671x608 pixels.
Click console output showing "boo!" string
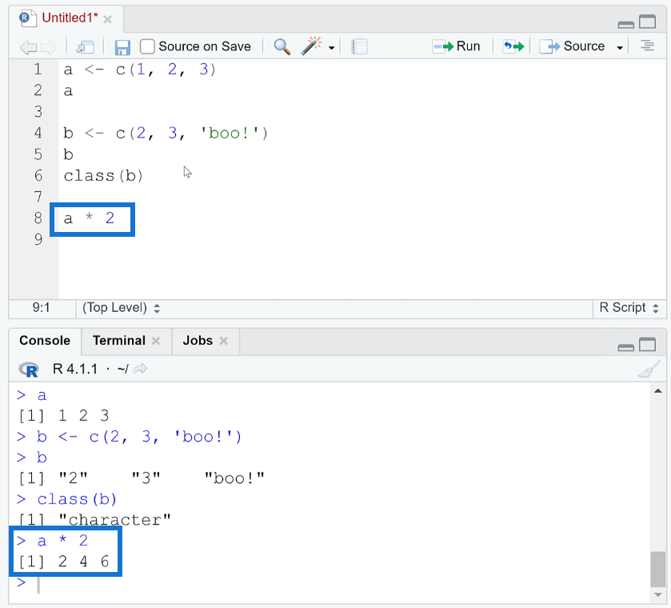(x=234, y=478)
